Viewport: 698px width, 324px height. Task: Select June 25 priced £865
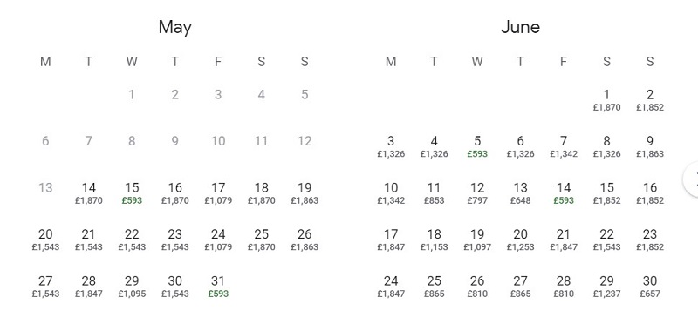pos(434,287)
